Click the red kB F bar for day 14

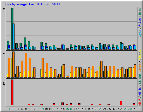point(63,104)
